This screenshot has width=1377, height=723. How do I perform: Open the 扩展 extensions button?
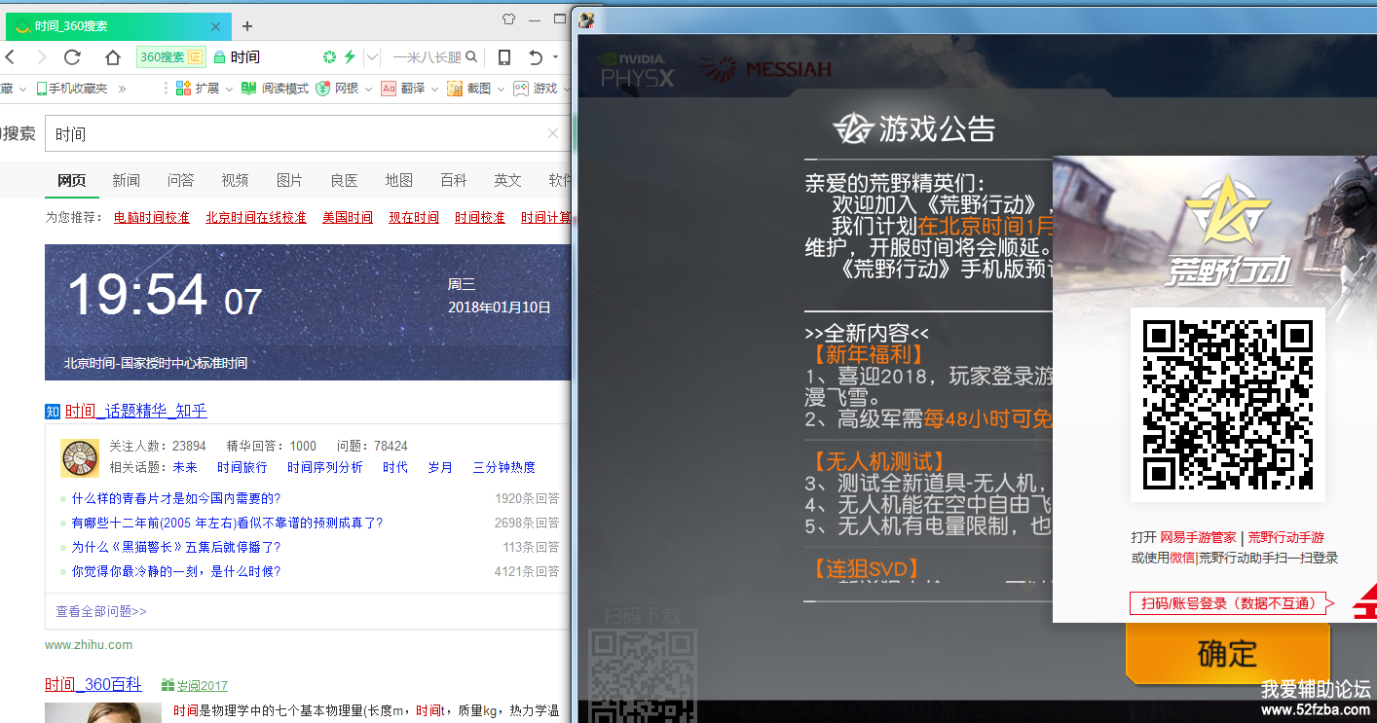pos(198,89)
